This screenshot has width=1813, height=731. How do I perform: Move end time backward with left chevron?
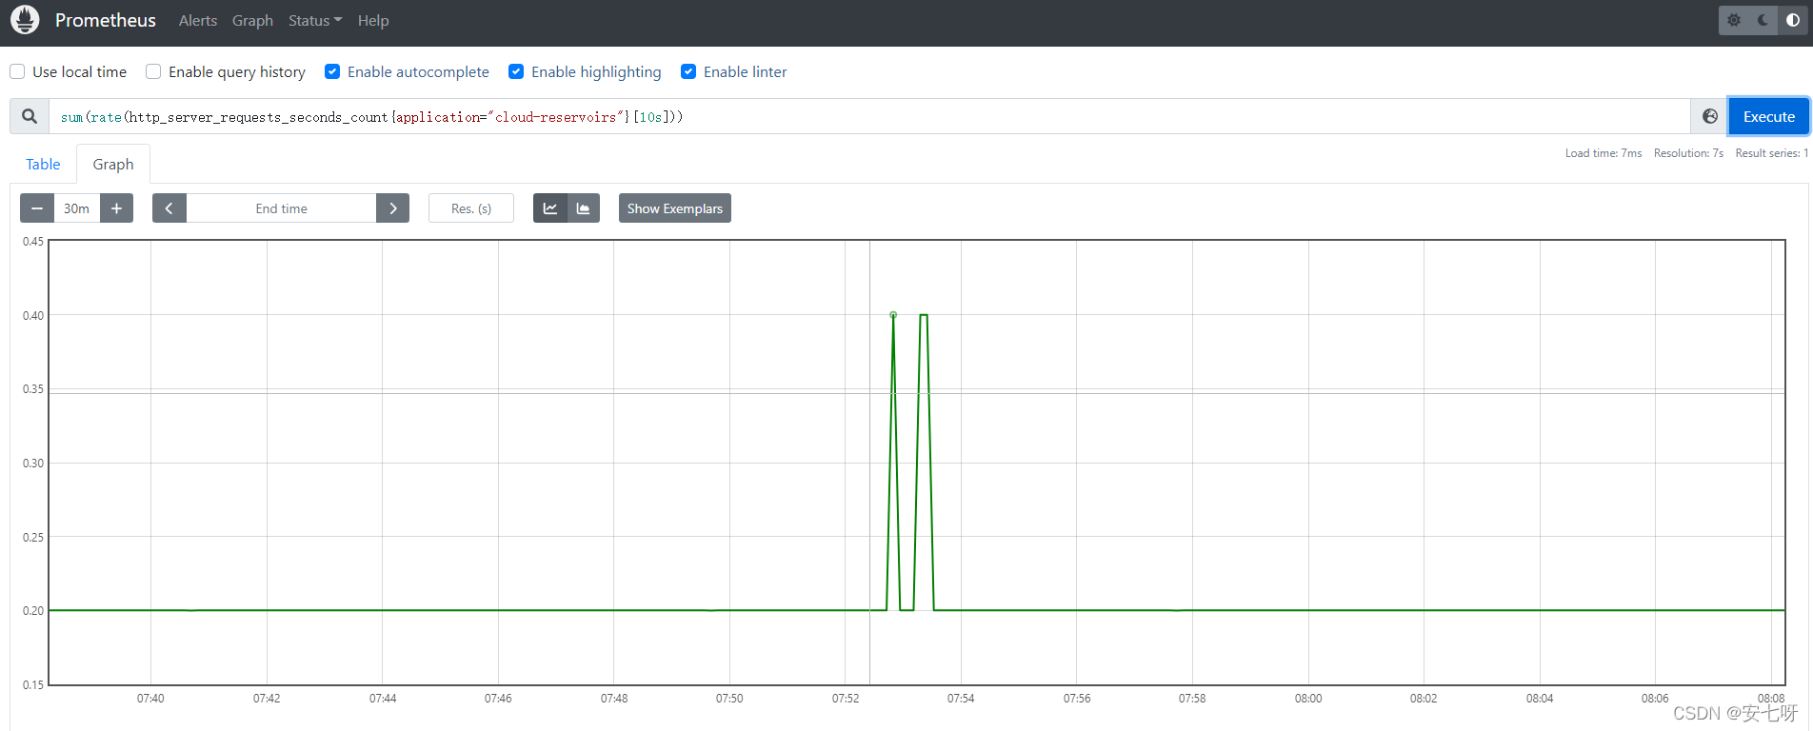coord(169,208)
